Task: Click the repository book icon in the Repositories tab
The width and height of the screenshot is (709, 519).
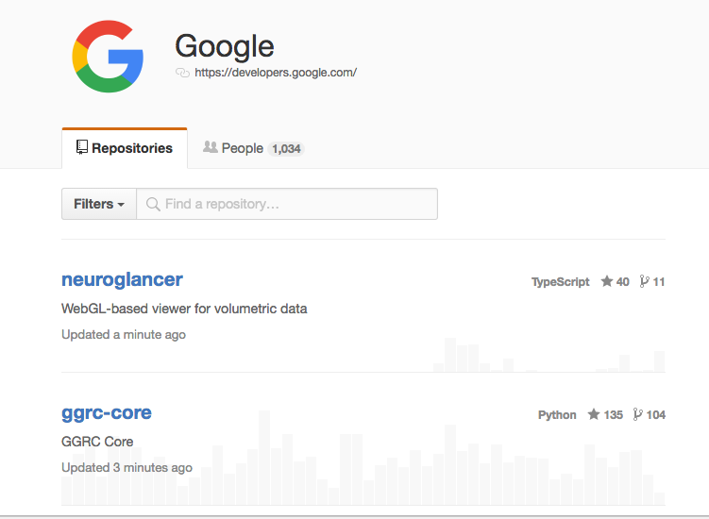Action: pos(82,147)
